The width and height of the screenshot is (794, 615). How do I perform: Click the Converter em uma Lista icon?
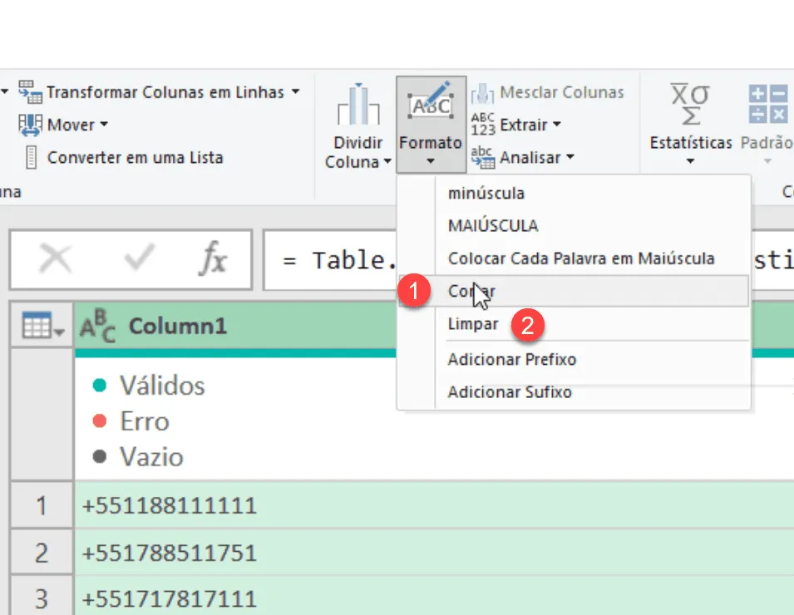click(31, 157)
